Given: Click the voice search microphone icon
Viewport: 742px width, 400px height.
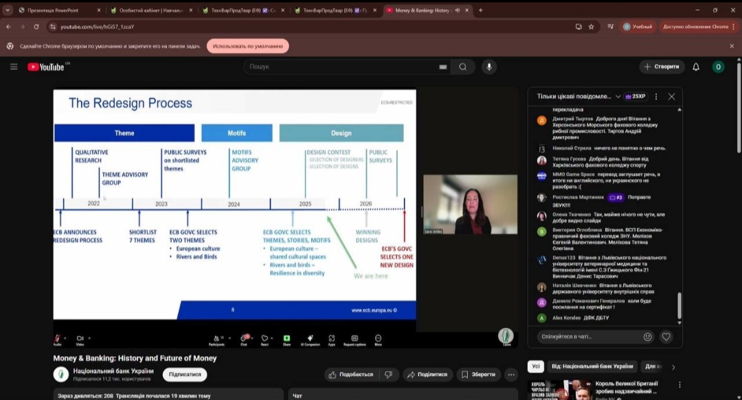Looking at the screenshot, I should pyautogui.click(x=489, y=67).
